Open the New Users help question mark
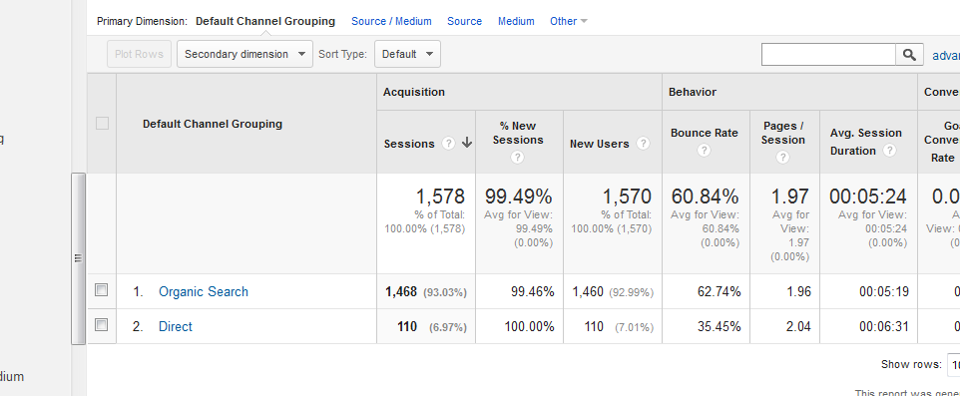Image resolution: width=960 pixels, height=396 pixels. click(x=643, y=144)
